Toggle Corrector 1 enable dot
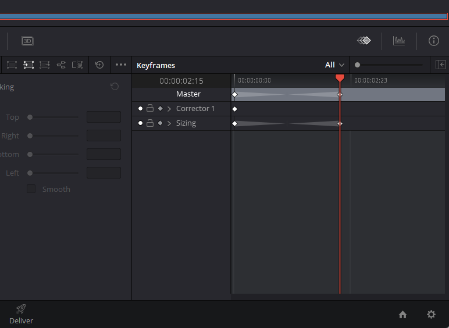Image resolution: width=449 pixels, height=328 pixels. (x=140, y=109)
